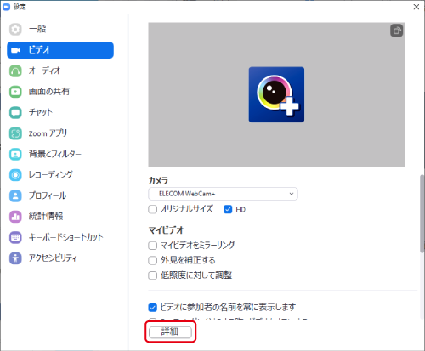Viewport: 425px width, 351px height.
Task: Click the Chat (チャット) bubble icon
Action: click(15, 112)
